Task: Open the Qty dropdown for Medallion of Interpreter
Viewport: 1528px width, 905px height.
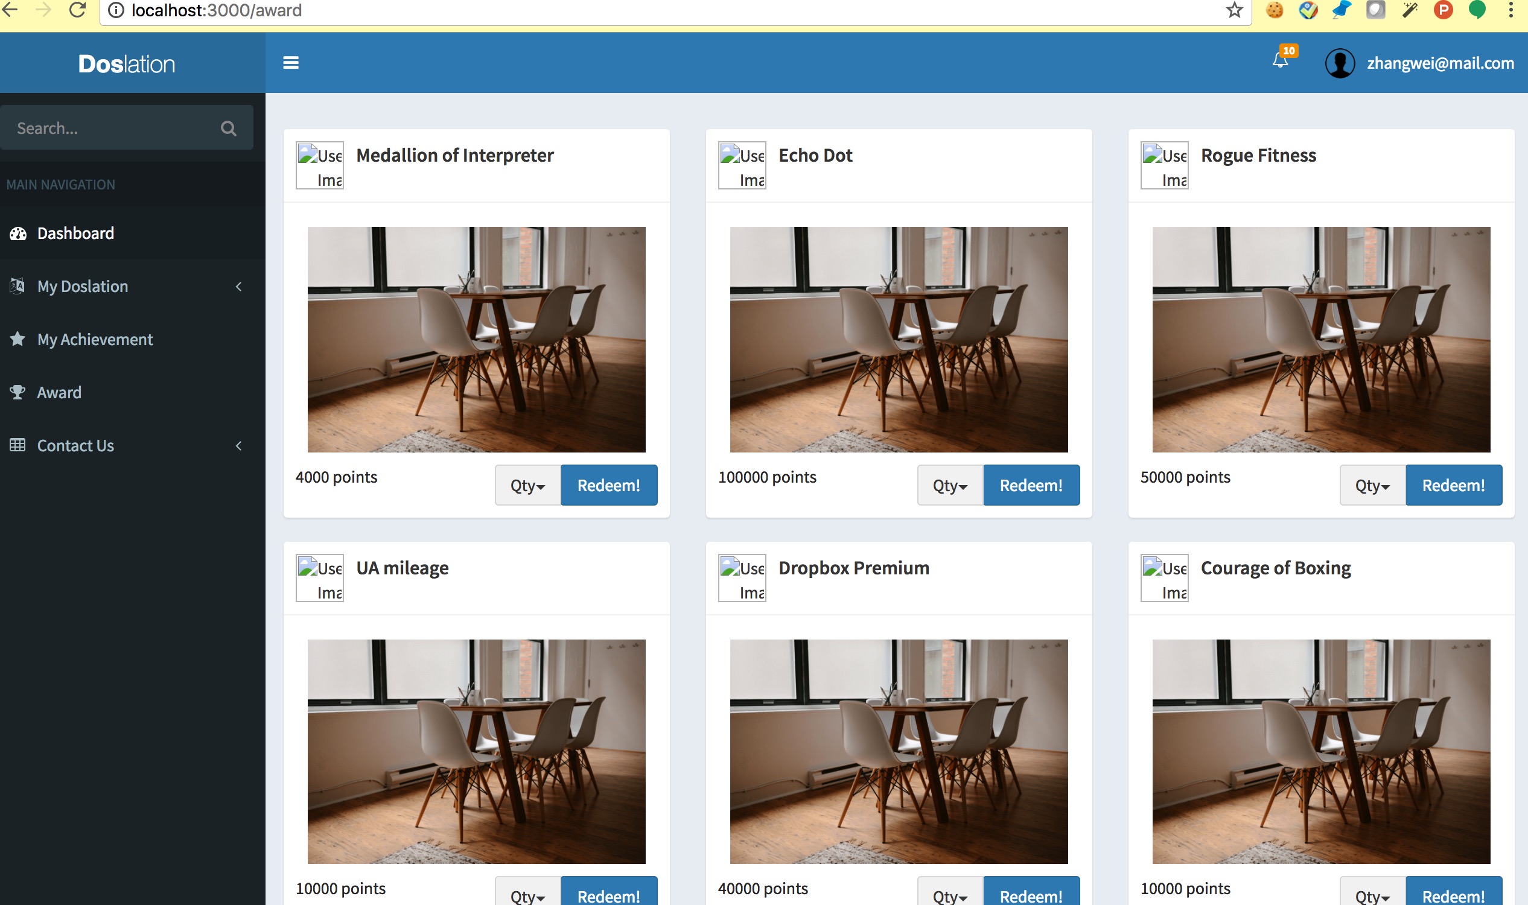Action: (527, 485)
